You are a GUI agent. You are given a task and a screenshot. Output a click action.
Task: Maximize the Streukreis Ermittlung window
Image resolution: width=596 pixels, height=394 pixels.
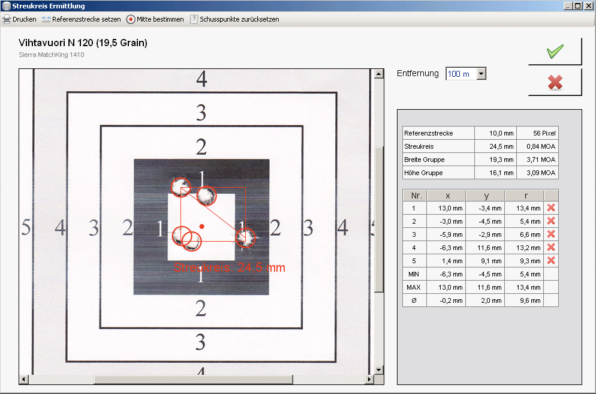(577, 6)
